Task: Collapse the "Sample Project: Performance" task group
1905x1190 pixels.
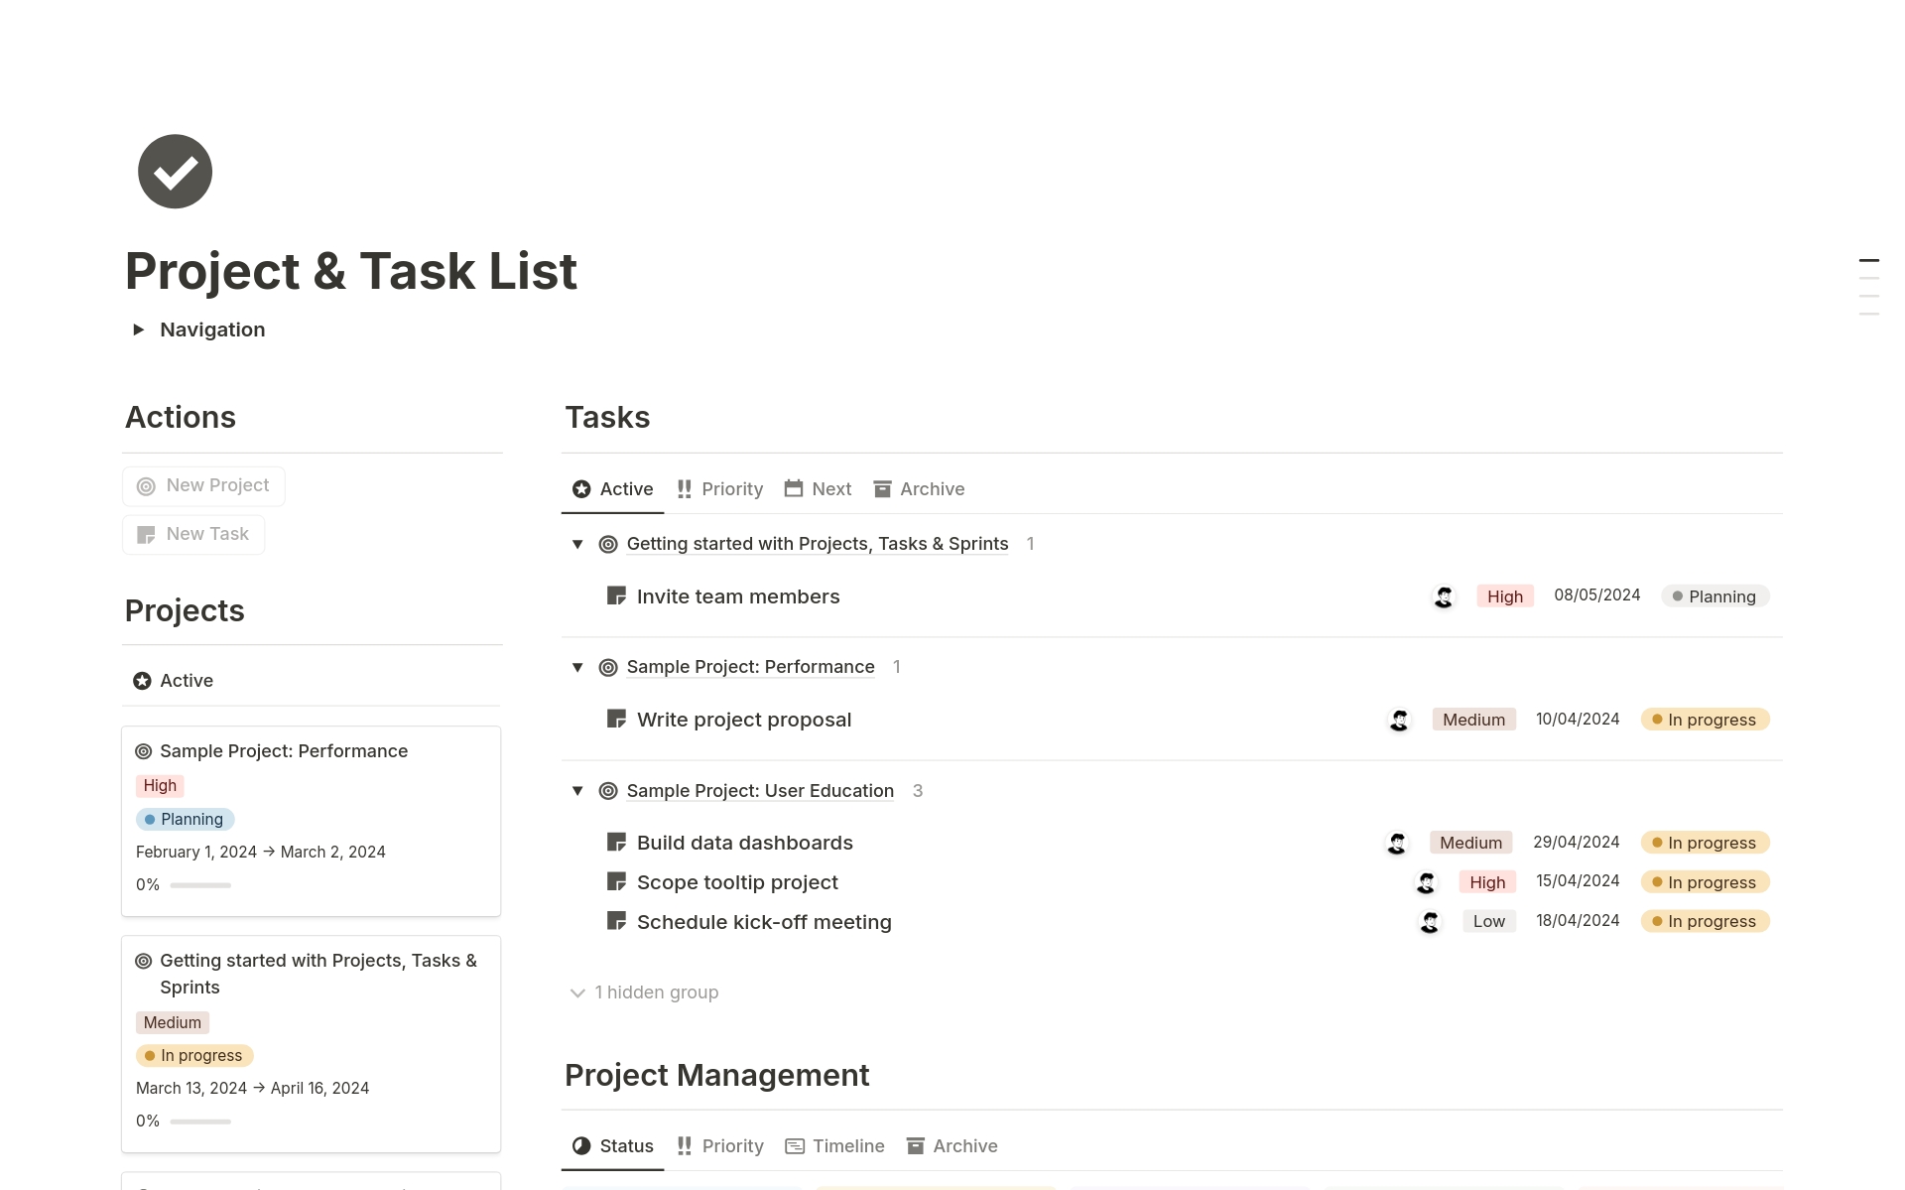Action: pos(577,667)
